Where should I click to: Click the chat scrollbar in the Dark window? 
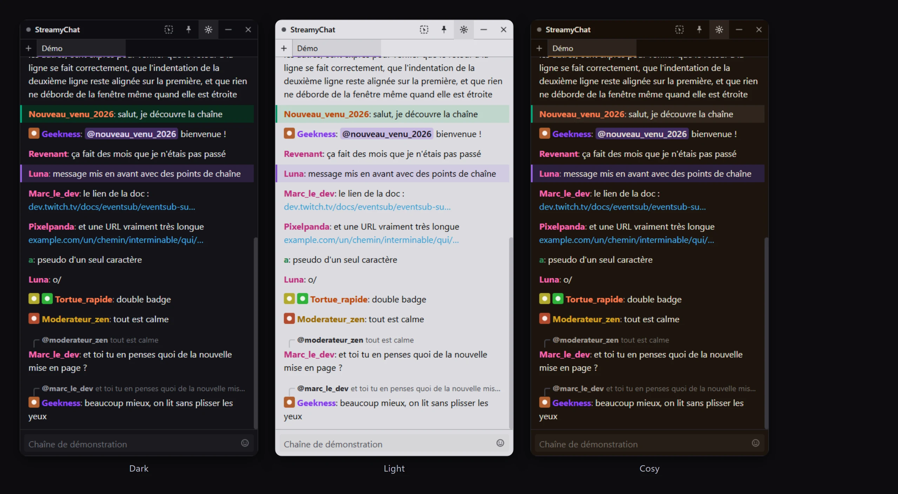pos(256,333)
